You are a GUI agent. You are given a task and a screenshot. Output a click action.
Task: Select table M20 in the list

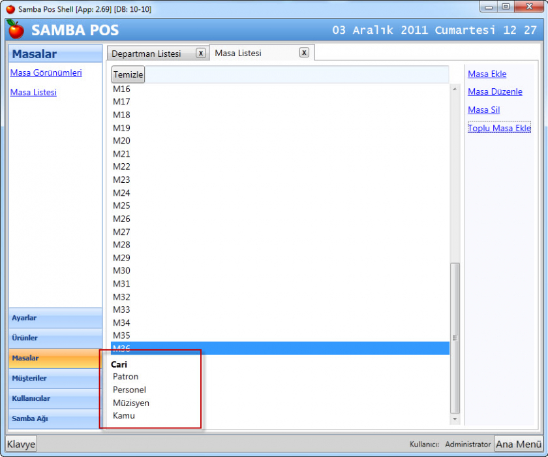click(280, 140)
